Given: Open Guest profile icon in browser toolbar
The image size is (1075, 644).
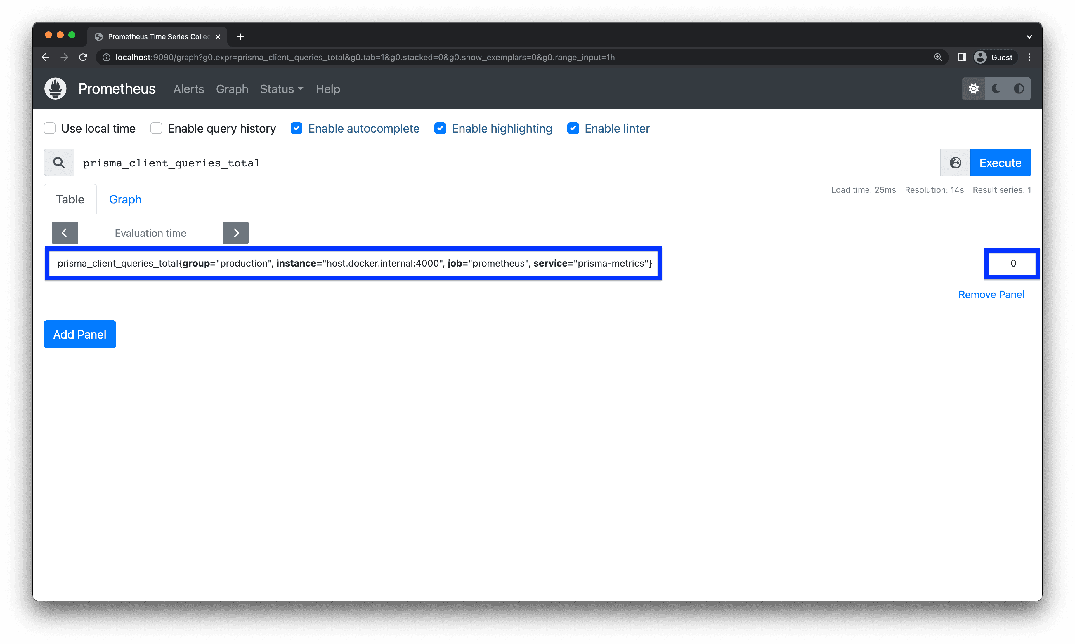Looking at the screenshot, I should click(x=980, y=57).
